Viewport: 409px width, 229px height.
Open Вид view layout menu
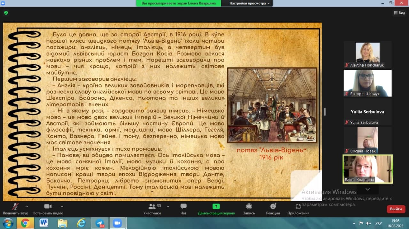[399, 13]
